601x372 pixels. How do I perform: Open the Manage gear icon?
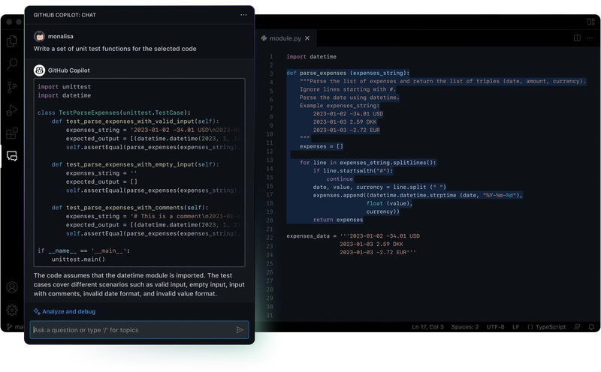click(x=12, y=310)
